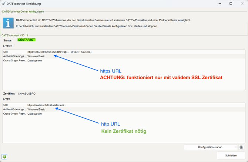Image resolution: width=248 pixels, height=162 pixels.
Task: Open the help icon in bottom-left corner
Action: point(4,157)
